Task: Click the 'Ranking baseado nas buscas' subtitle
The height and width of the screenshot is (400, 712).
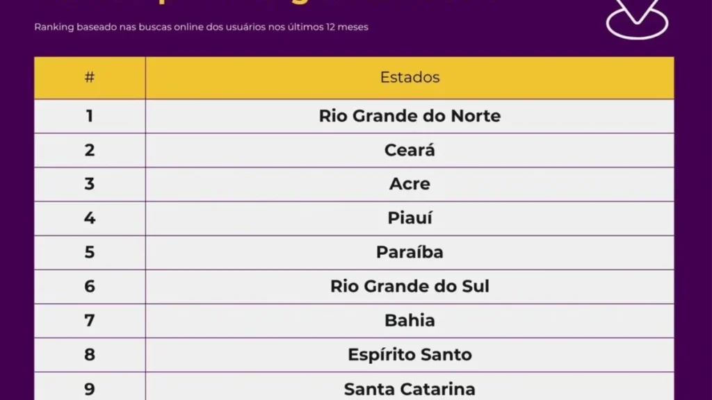Action: click(x=201, y=27)
